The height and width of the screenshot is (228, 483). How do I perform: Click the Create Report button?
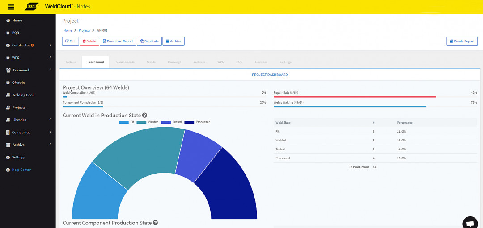click(x=462, y=41)
